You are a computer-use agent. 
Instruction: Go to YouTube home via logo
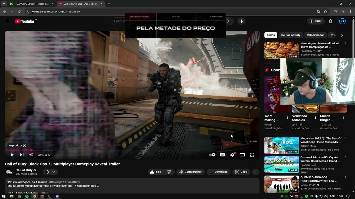click(25, 21)
